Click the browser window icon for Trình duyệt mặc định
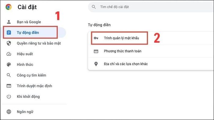The height and width of the screenshot is (120, 214). click(x=9, y=86)
